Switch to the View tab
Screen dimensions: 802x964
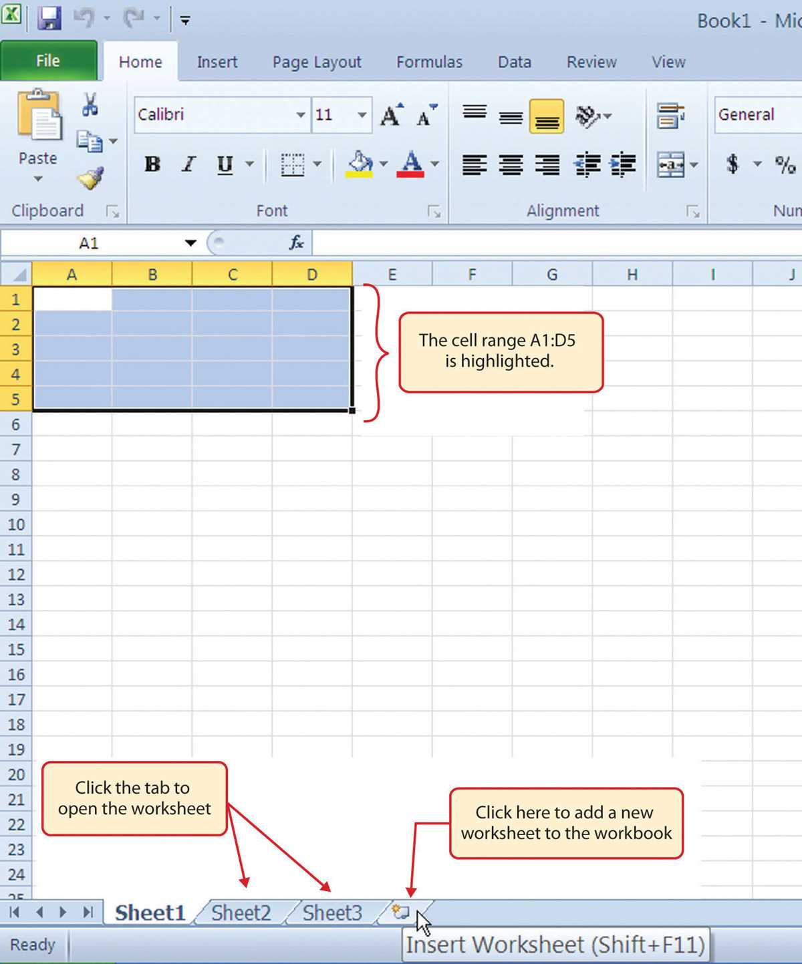pyautogui.click(x=668, y=62)
